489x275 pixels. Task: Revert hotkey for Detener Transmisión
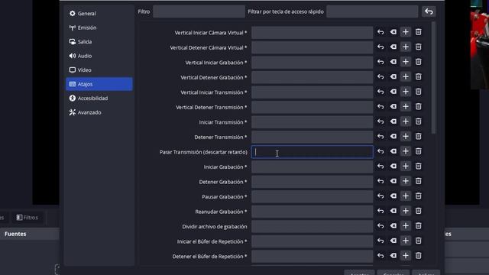(381, 137)
